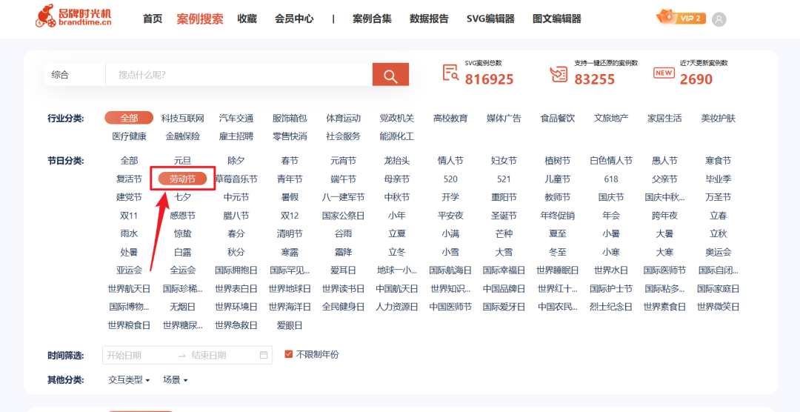
Task: Select the 国庆节 festival filter
Action: pyautogui.click(x=611, y=197)
